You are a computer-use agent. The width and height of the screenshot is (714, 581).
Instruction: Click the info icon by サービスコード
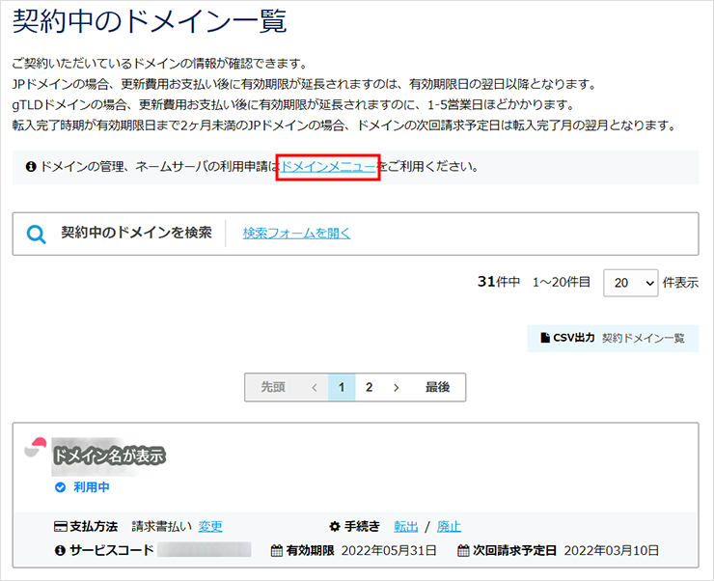(60, 551)
